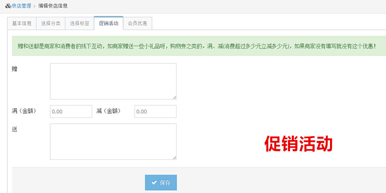Image resolution: width=386 pixels, height=193 pixels.
Task: Select the 促销活动 tab
Action: [109, 23]
